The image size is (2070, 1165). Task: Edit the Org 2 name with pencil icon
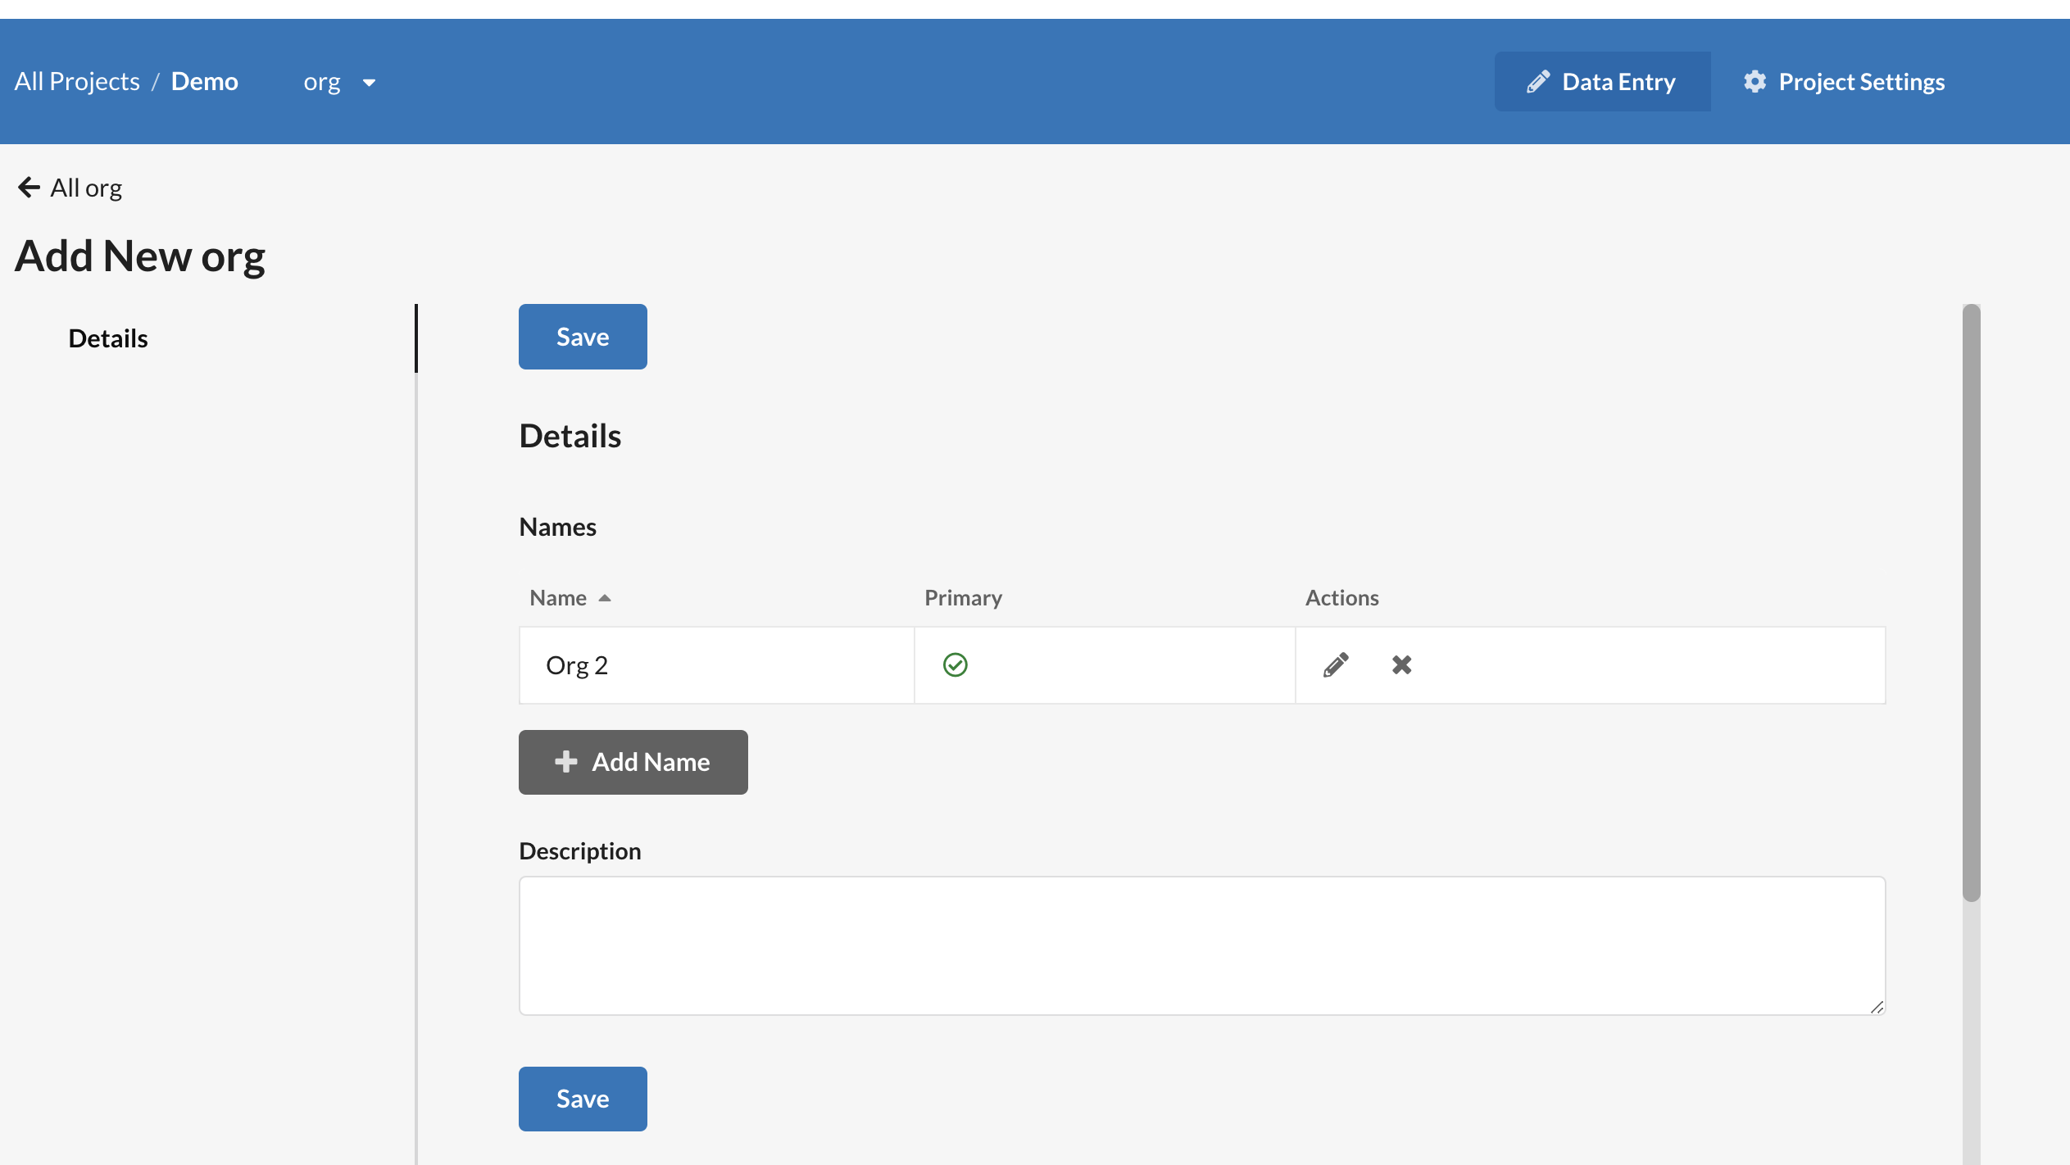[x=1336, y=664]
